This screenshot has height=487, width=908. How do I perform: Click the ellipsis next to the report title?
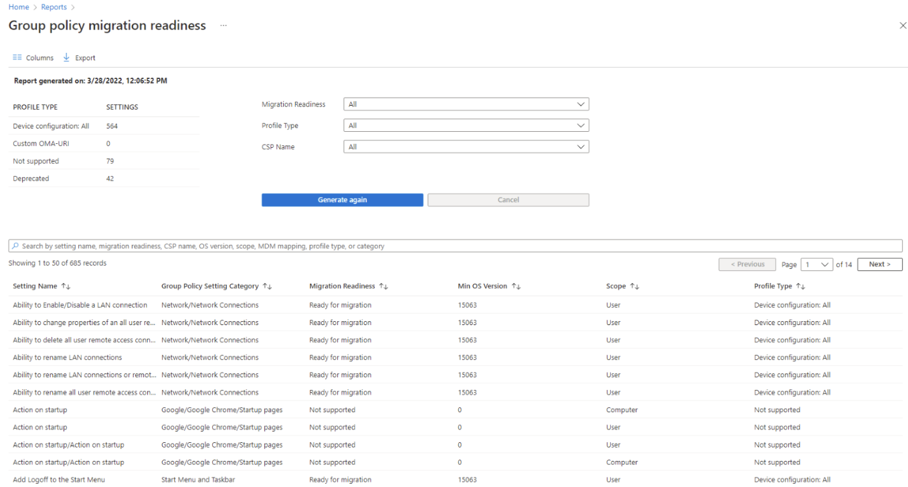pos(223,25)
